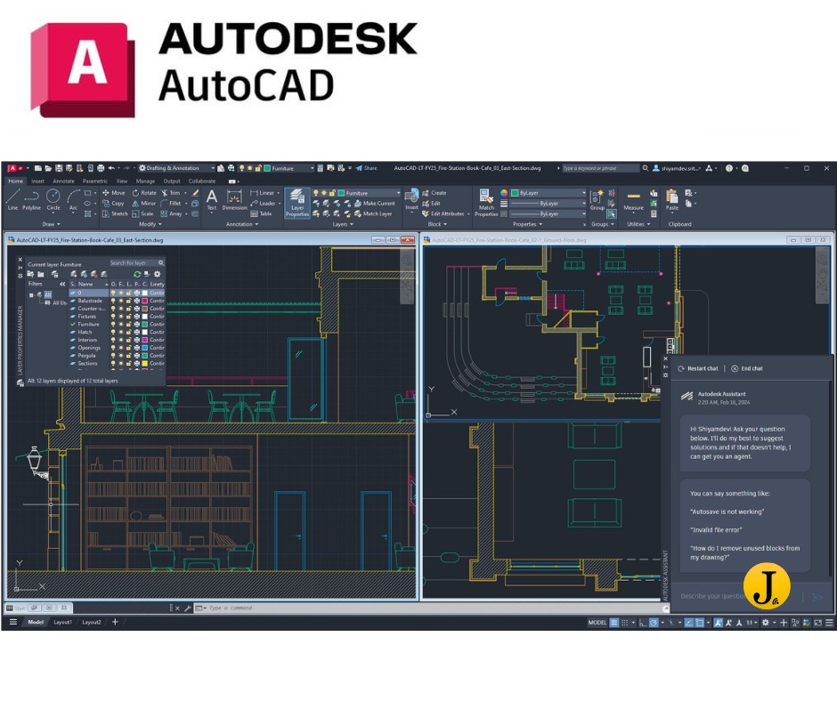Click Match Layer button
The width and height of the screenshot is (837, 701).
(372, 214)
